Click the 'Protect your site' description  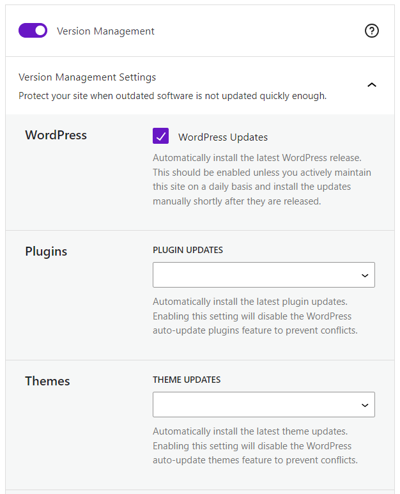[173, 96]
